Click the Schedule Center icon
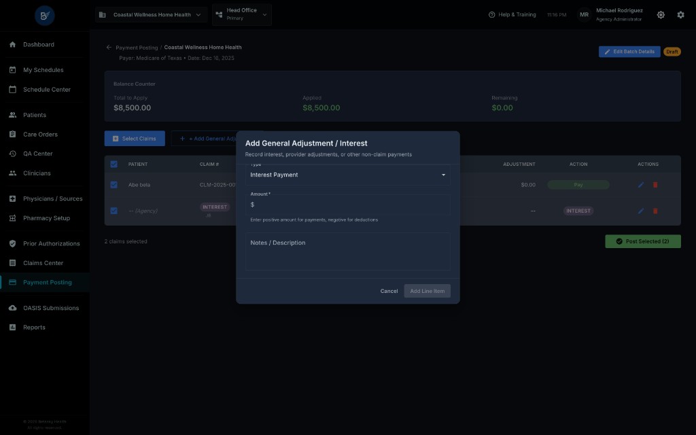This screenshot has height=435, width=696. coord(12,89)
